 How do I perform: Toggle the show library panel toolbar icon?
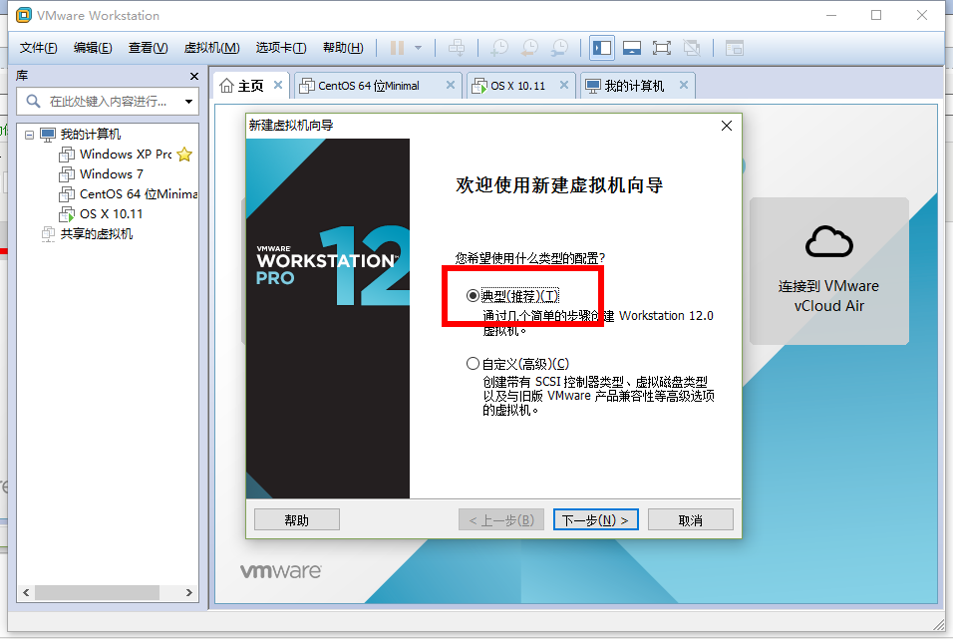coord(602,48)
